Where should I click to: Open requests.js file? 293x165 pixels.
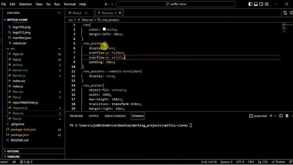tap(20, 108)
